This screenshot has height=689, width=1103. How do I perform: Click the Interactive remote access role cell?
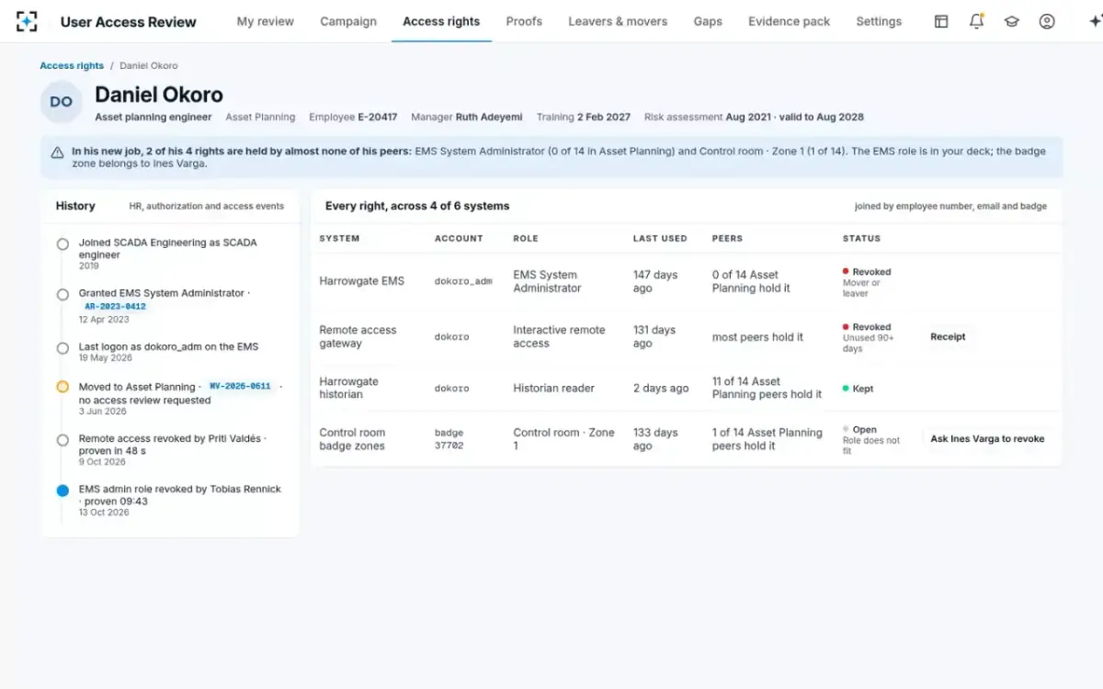point(559,337)
